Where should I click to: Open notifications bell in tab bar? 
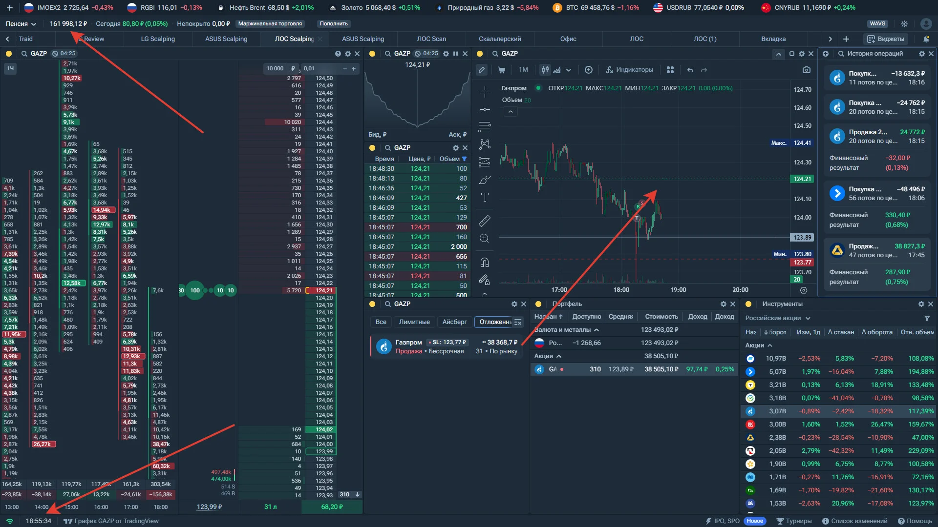point(926,39)
